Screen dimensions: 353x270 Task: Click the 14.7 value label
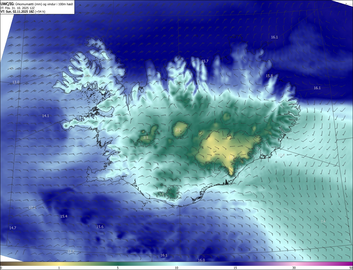[13, 228]
